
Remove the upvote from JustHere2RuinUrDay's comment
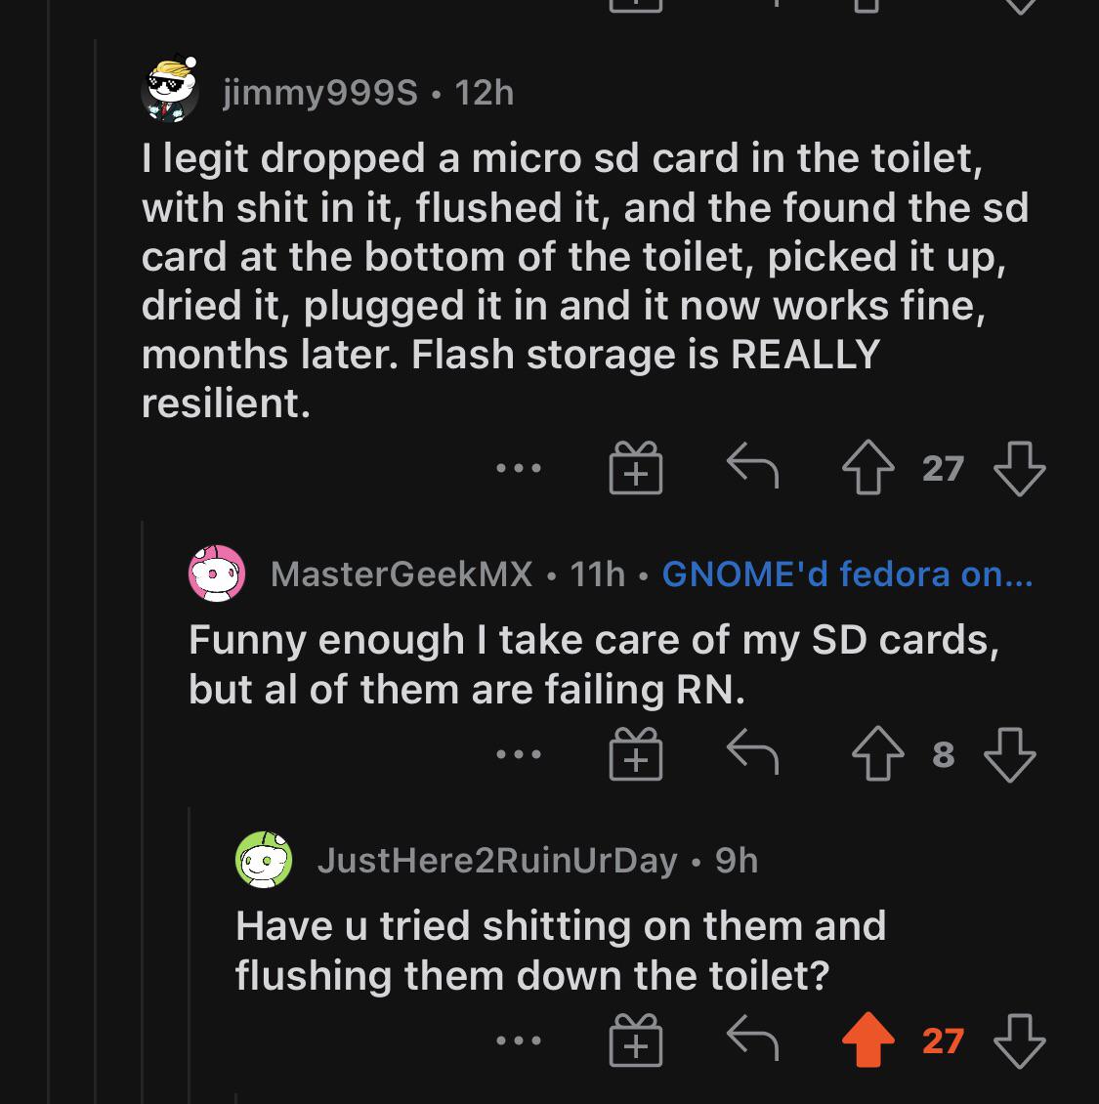[x=868, y=1042]
